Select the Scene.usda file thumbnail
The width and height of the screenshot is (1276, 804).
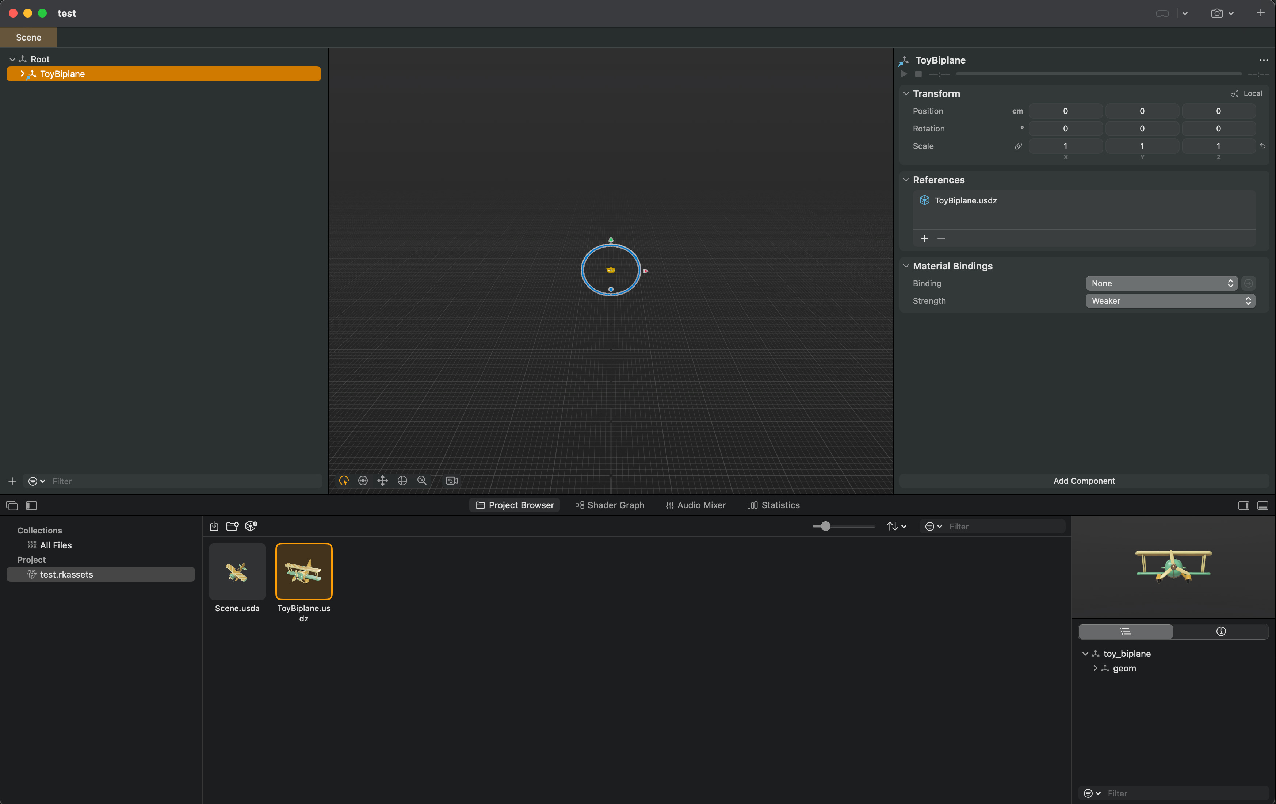coord(237,572)
